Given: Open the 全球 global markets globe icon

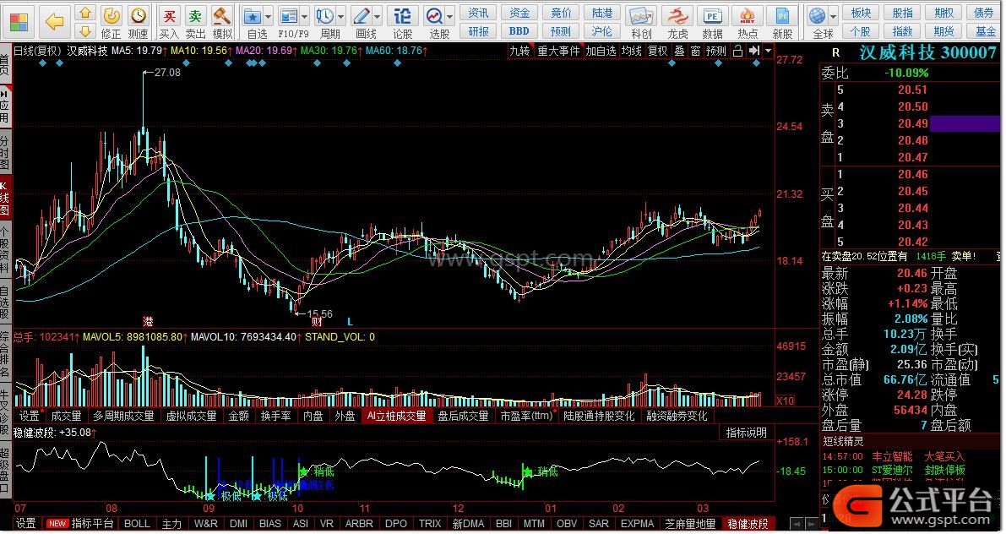Looking at the screenshot, I should (x=818, y=15).
